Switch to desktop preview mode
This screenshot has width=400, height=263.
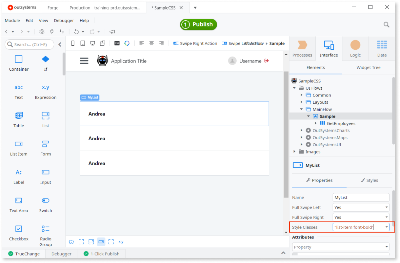(x=92, y=43)
